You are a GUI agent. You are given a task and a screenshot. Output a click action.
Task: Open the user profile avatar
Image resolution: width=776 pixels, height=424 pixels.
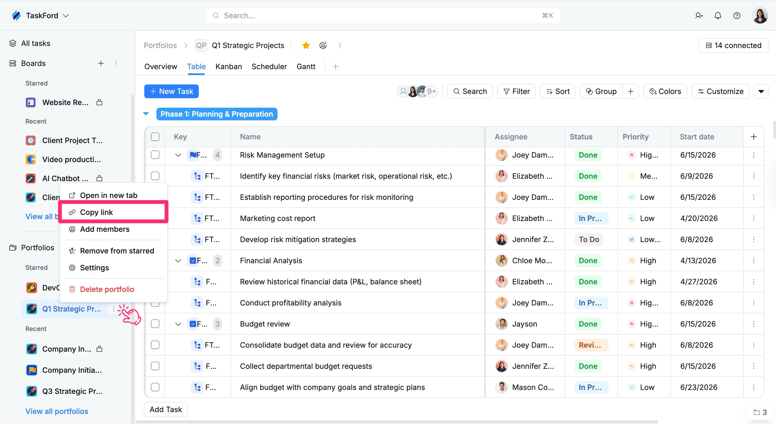[x=760, y=16]
